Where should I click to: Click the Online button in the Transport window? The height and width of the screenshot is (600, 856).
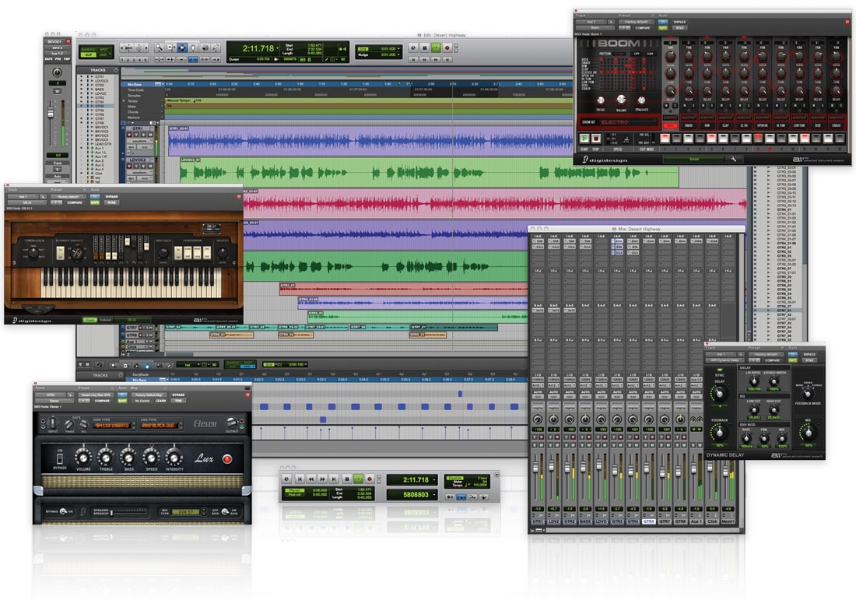pyautogui.click(x=286, y=479)
